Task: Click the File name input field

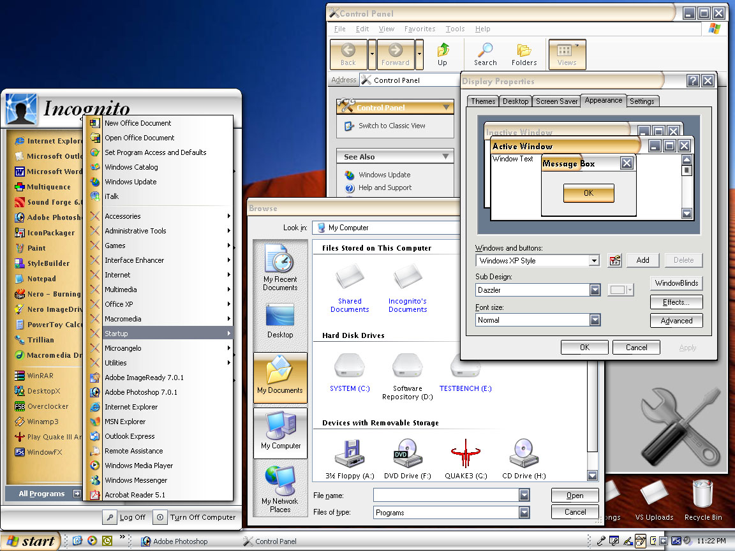Action: 446,495
